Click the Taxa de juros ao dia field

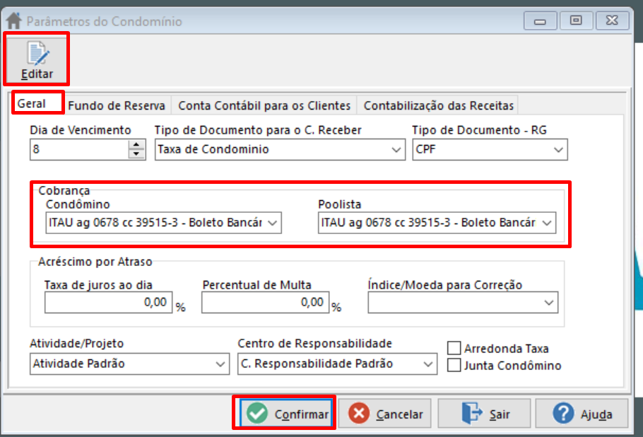[108, 303]
